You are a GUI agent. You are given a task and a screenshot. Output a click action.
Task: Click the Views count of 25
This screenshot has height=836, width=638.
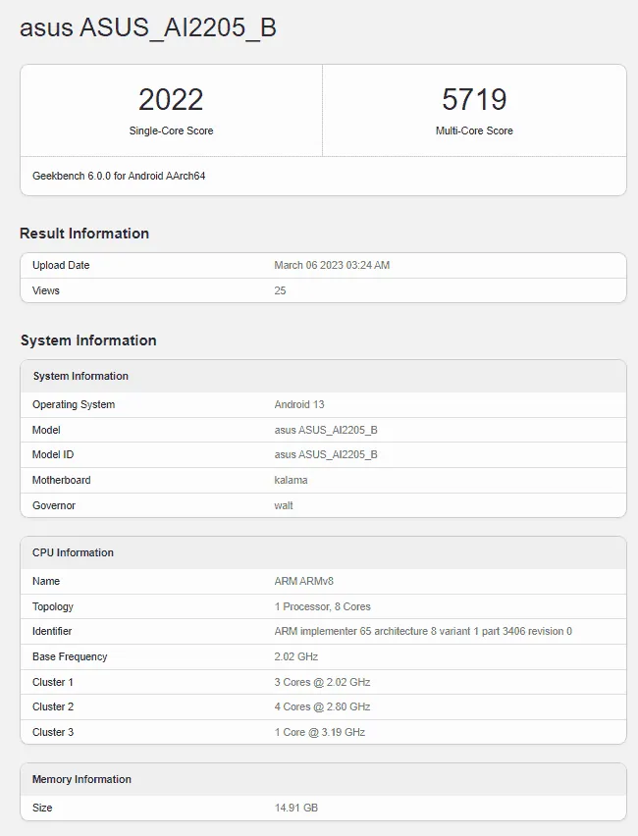pos(280,290)
